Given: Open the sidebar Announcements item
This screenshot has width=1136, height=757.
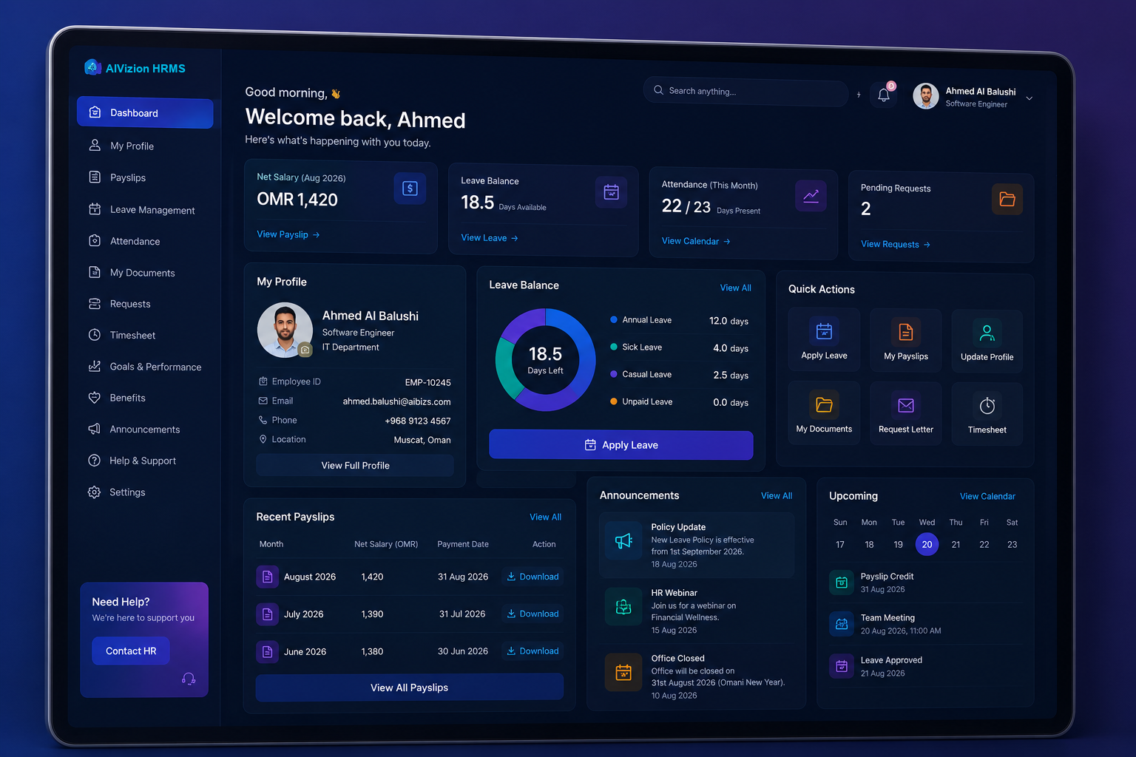Looking at the screenshot, I should (145, 430).
